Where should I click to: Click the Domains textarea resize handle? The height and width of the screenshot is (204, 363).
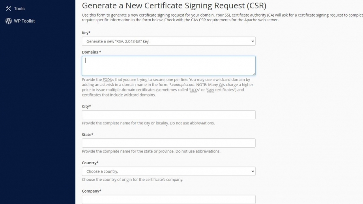pos(254,74)
